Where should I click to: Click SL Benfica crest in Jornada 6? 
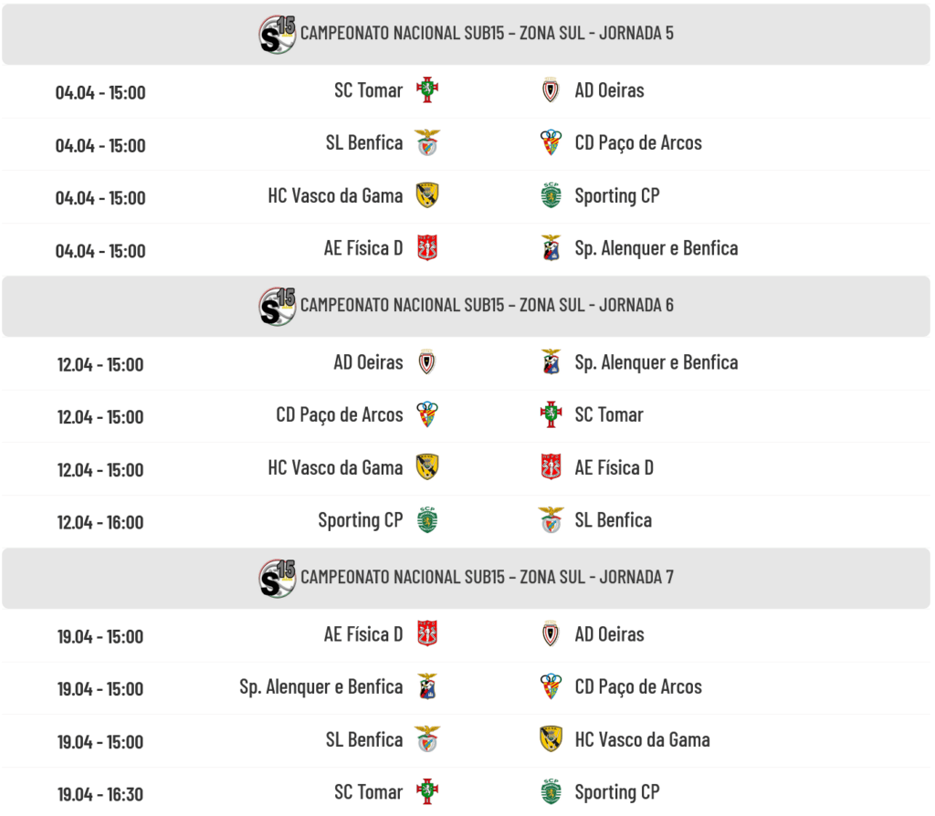click(x=551, y=520)
